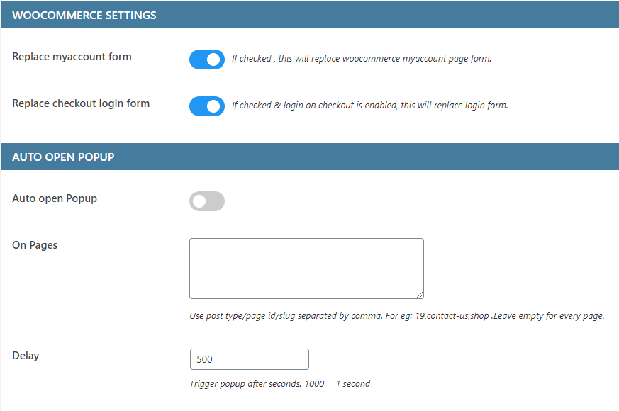Viewport: 619px width, 411px height.
Task: Click inside the On Pages textarea
Action: 306,268
